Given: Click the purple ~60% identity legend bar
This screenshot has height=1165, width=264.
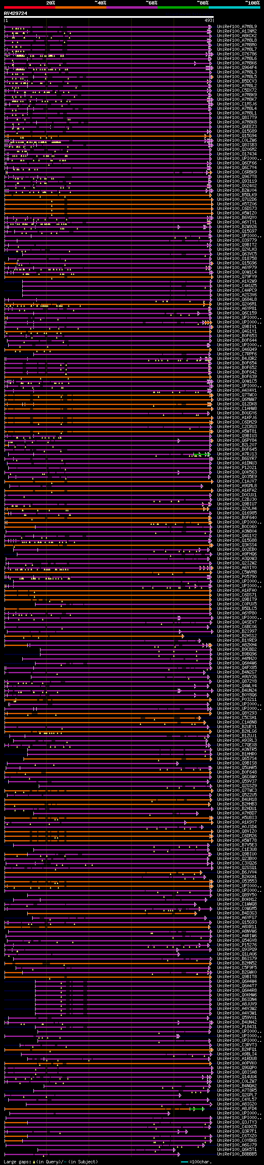Looking at the screenshot, I should [132, 8].
